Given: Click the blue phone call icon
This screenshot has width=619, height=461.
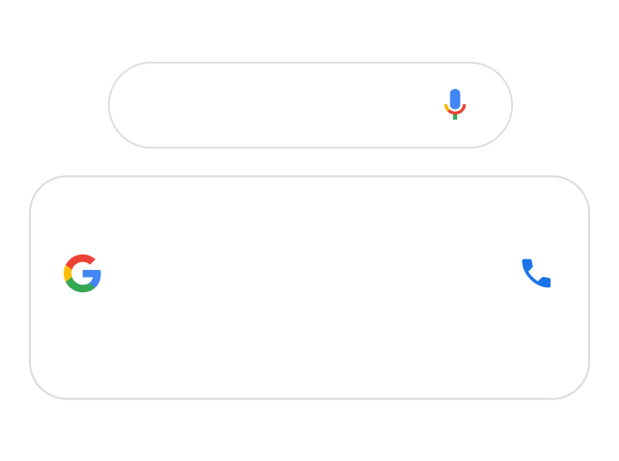Looking at the screenshot, I should [x=536, y=273].
